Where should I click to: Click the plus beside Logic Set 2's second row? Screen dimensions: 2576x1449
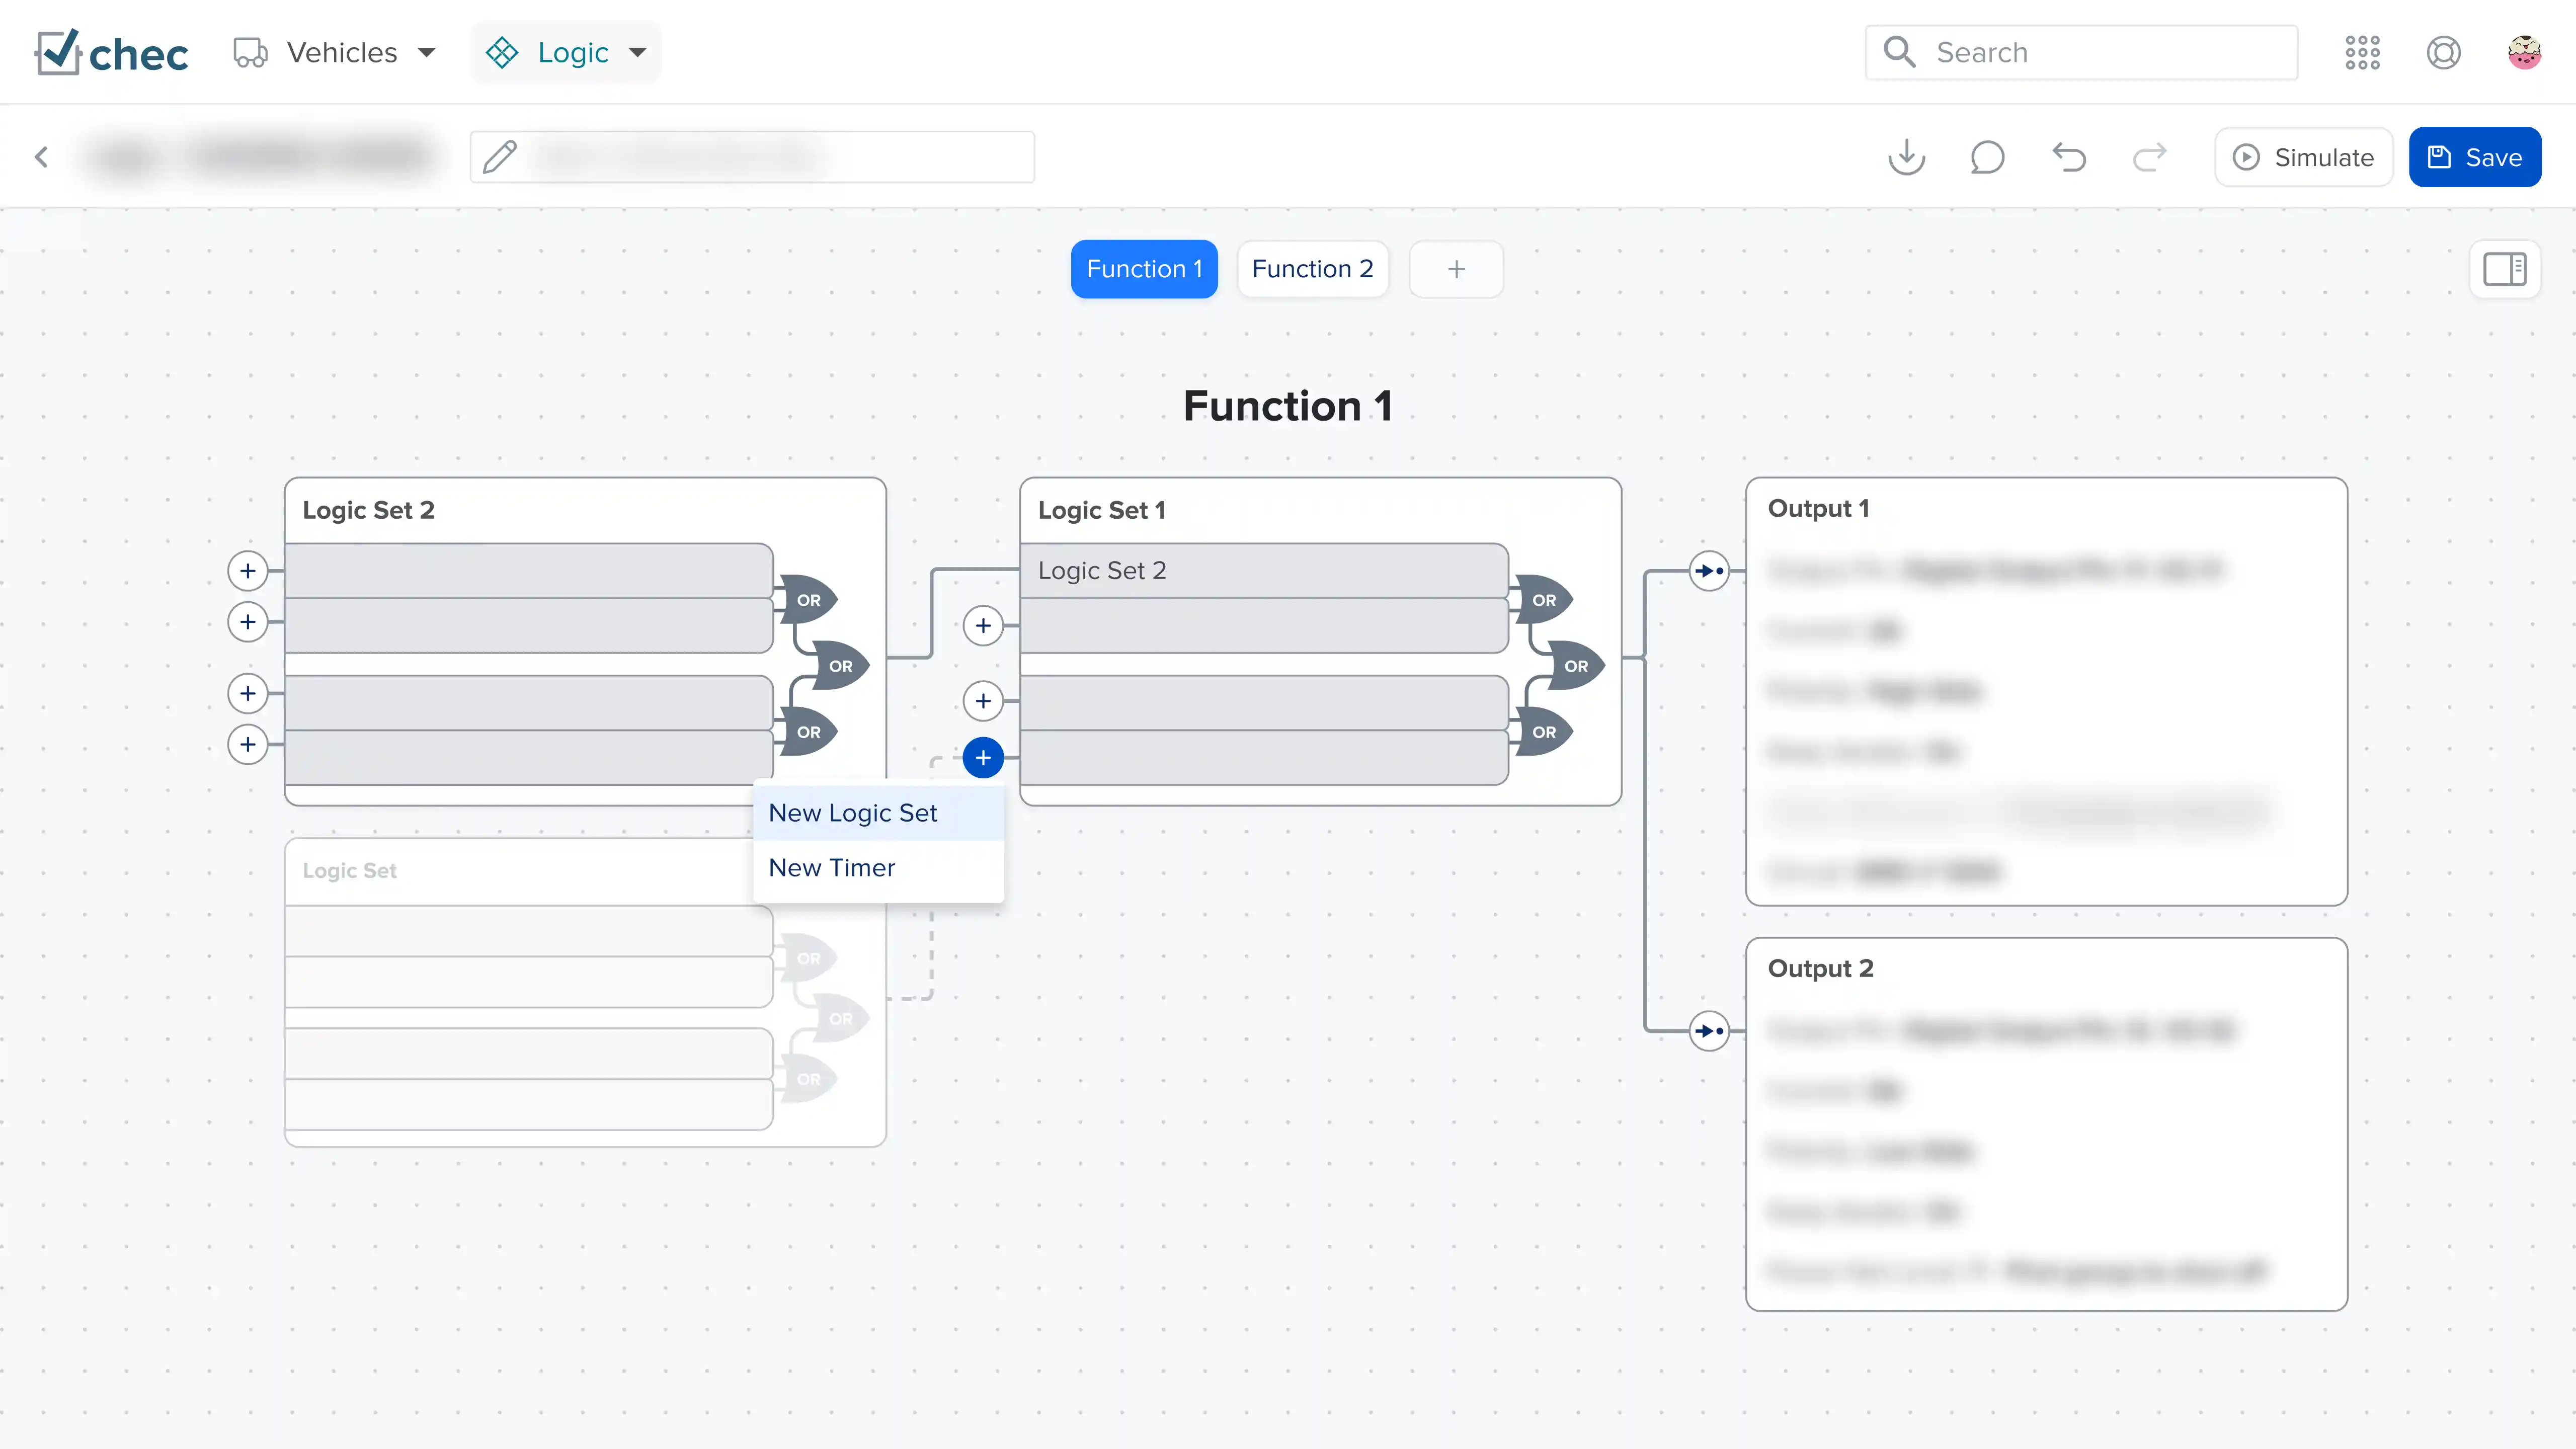pyautogui.click(x=248, y=622)
